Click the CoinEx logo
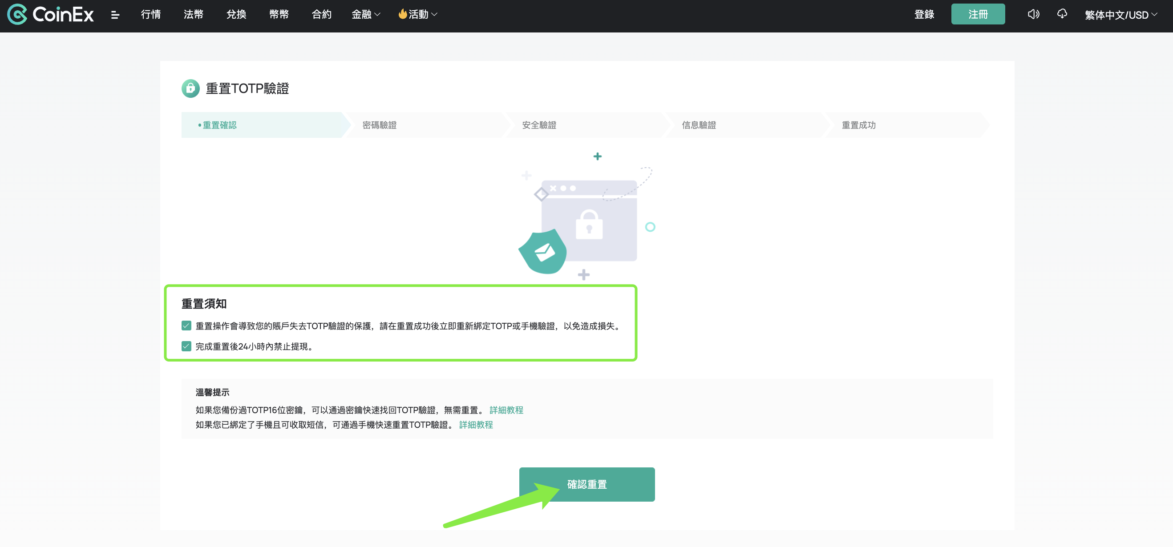1173x547 pixels. point(51,15)
